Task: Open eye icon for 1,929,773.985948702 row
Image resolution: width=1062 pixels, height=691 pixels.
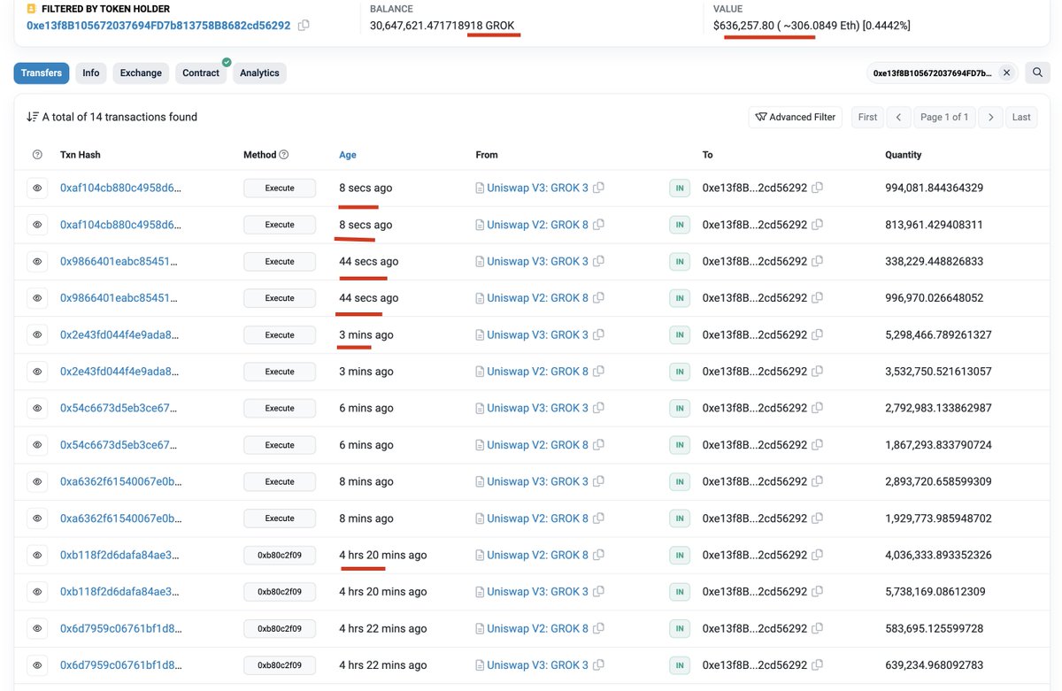Action: pyautogui.click(x=37, y=518)
